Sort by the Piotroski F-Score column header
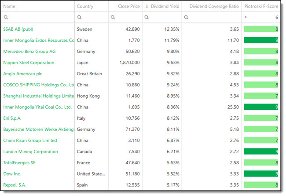286x196 pixels. [261, 7]
